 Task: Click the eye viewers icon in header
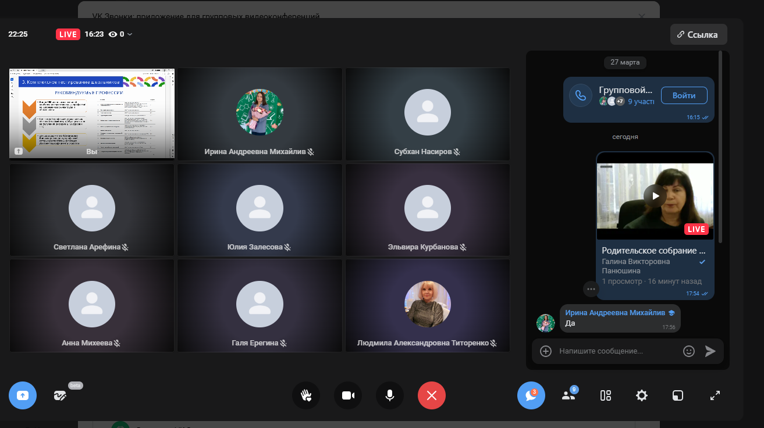[113, 34]
